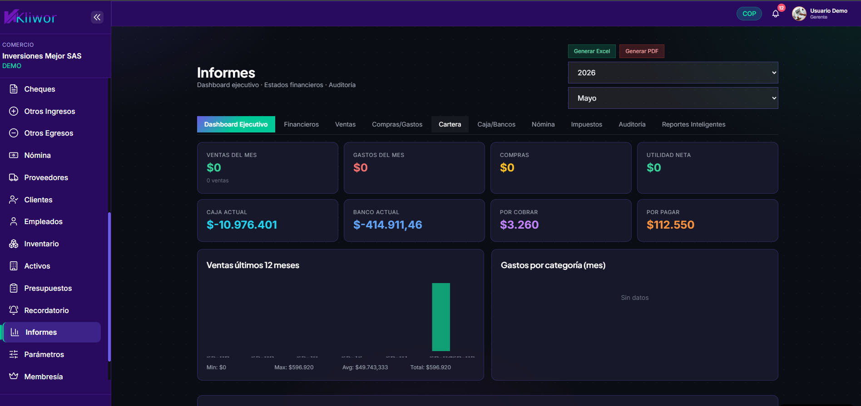Open Parámetros in sidebar
This screenshot has height=406, width=861.
click(x=51, y=354)
